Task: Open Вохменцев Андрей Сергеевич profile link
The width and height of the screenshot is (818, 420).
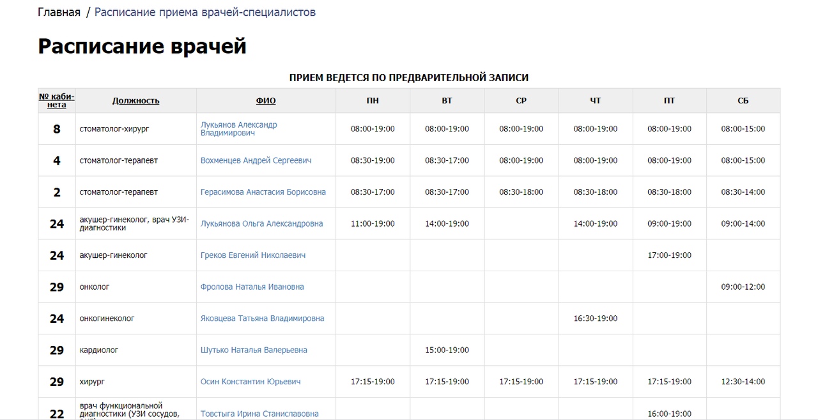Action: tap(256, 160)
